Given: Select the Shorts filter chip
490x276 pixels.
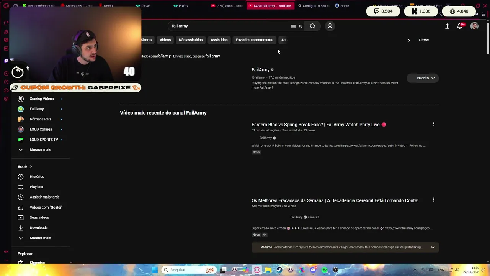Looking at the screenshot, I should [146, 40].
